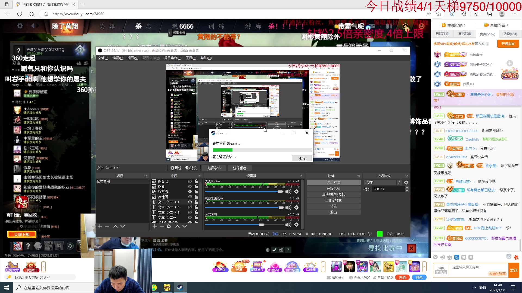This screenshot has height=293, width=522.
Task: Unlock the 文本 (GDI+) 4 source lock
Action: coord(196,202)
